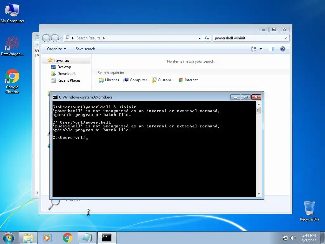
Task: Toggle the preview pane button
Action: coord(271,49)
